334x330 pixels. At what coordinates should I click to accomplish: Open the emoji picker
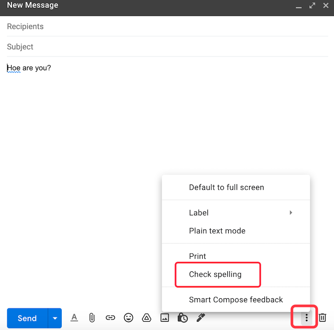(128, 318)
